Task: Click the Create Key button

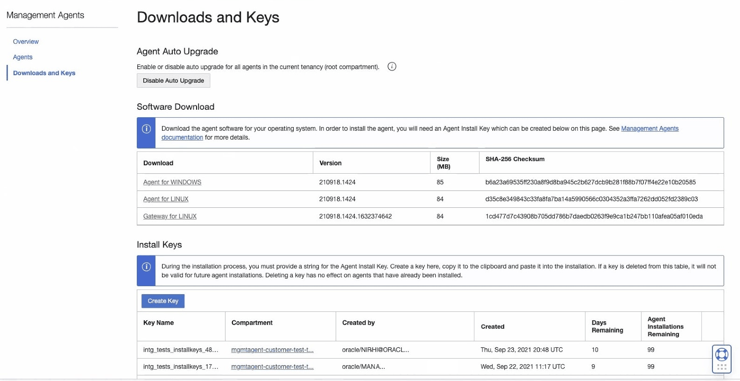Action: [163, 301]
